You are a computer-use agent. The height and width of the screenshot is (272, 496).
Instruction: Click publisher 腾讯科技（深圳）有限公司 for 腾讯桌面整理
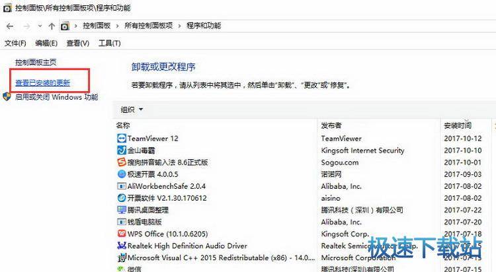[362, 210]
